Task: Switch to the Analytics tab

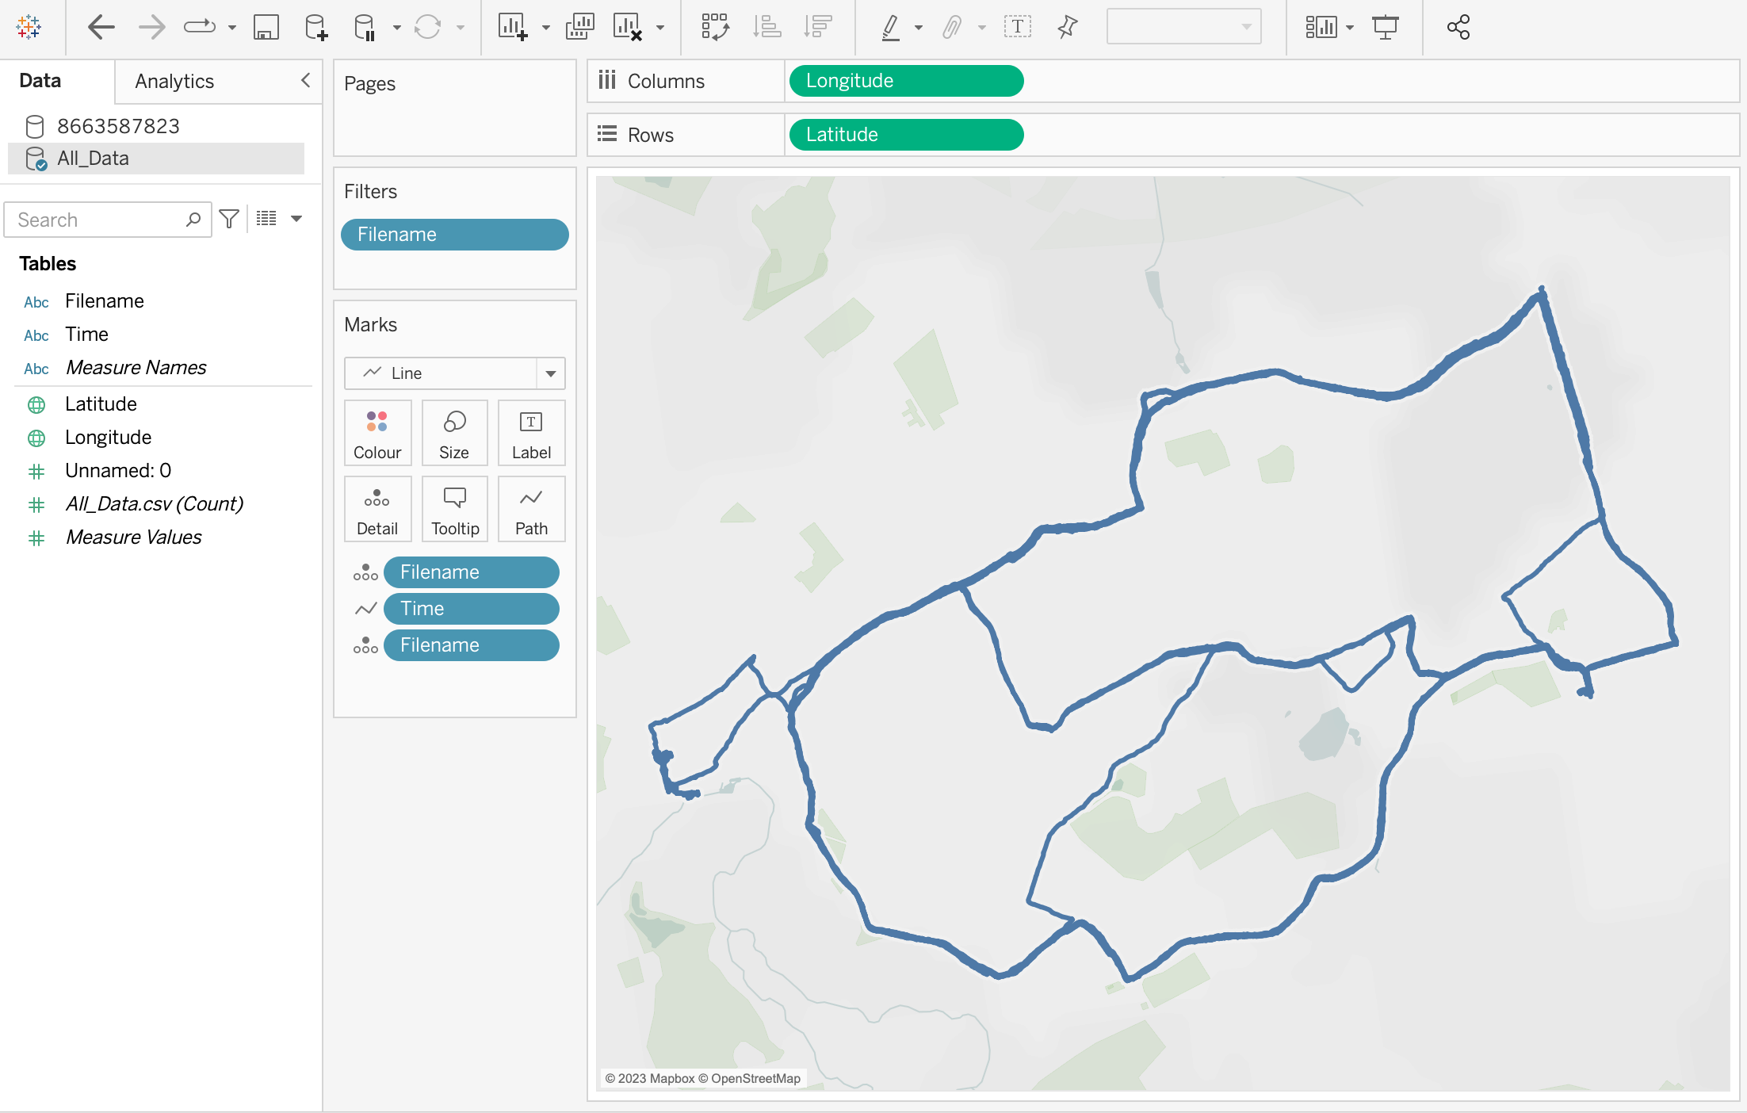Action: (174, 81)
